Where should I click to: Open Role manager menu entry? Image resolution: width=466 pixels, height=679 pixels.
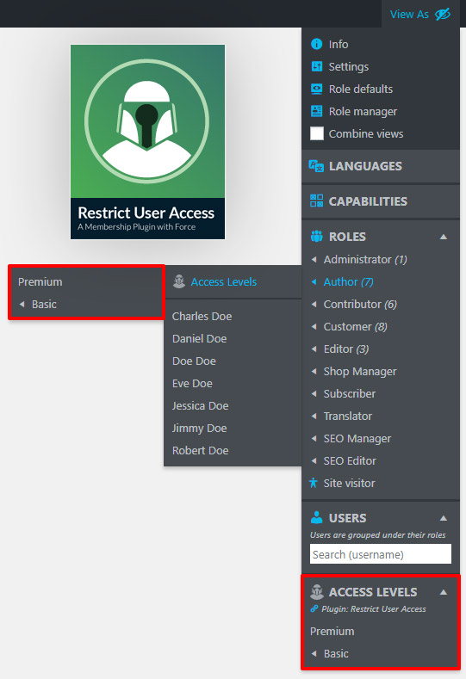[363, 111]
